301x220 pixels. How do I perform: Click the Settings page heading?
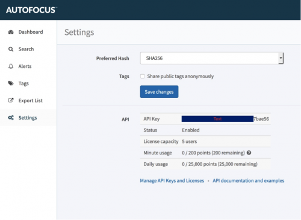79,32
